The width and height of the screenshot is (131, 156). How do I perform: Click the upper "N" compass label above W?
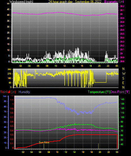[123, 69]
